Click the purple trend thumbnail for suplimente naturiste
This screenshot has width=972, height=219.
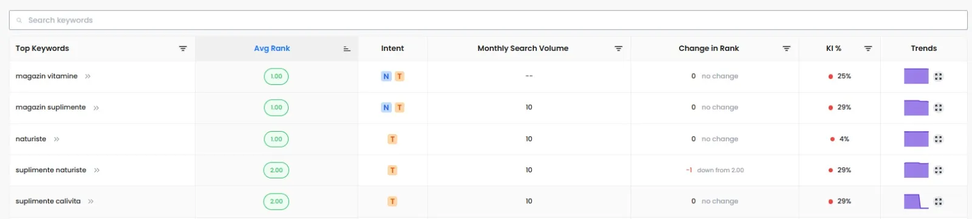[x=916, y=170]
